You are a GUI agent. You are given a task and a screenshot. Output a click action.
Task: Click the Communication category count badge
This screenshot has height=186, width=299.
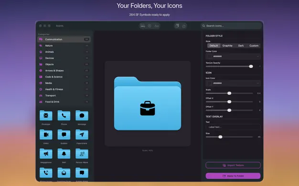pyautogui.click(x=86, y=39)
